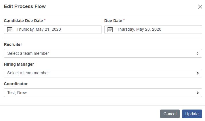205x121 pixels.
Task: Click the Recruiter field label
Action: point(13,44)
